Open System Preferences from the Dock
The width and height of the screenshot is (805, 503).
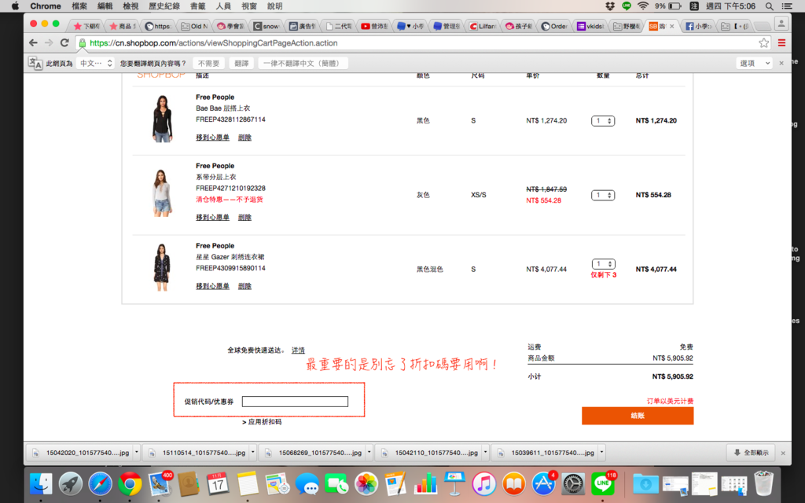(573, 483)
